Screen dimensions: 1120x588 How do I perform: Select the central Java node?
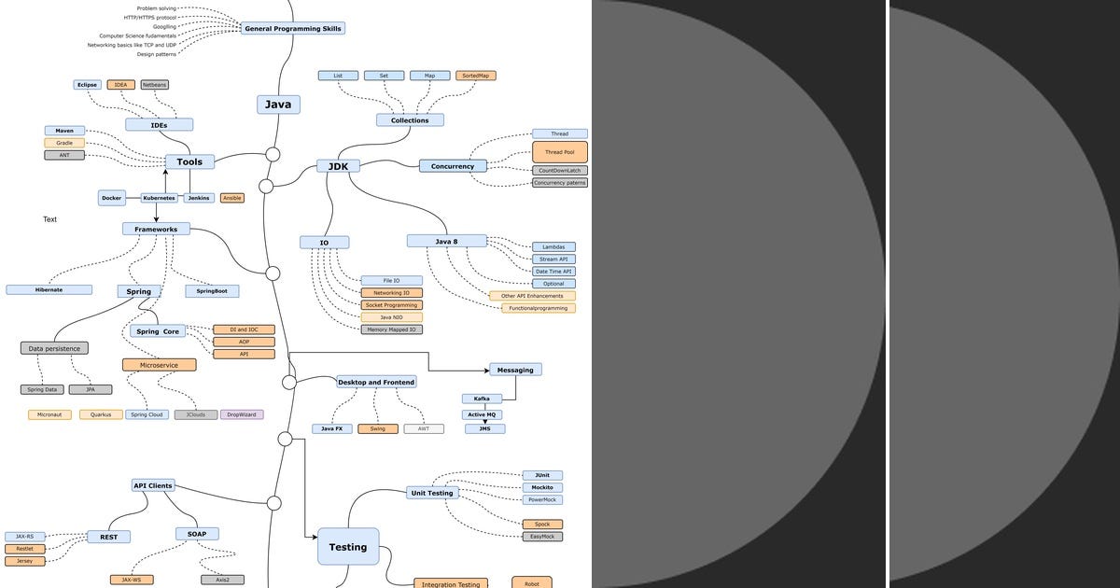pyautogui.click(x=277, y=105)
